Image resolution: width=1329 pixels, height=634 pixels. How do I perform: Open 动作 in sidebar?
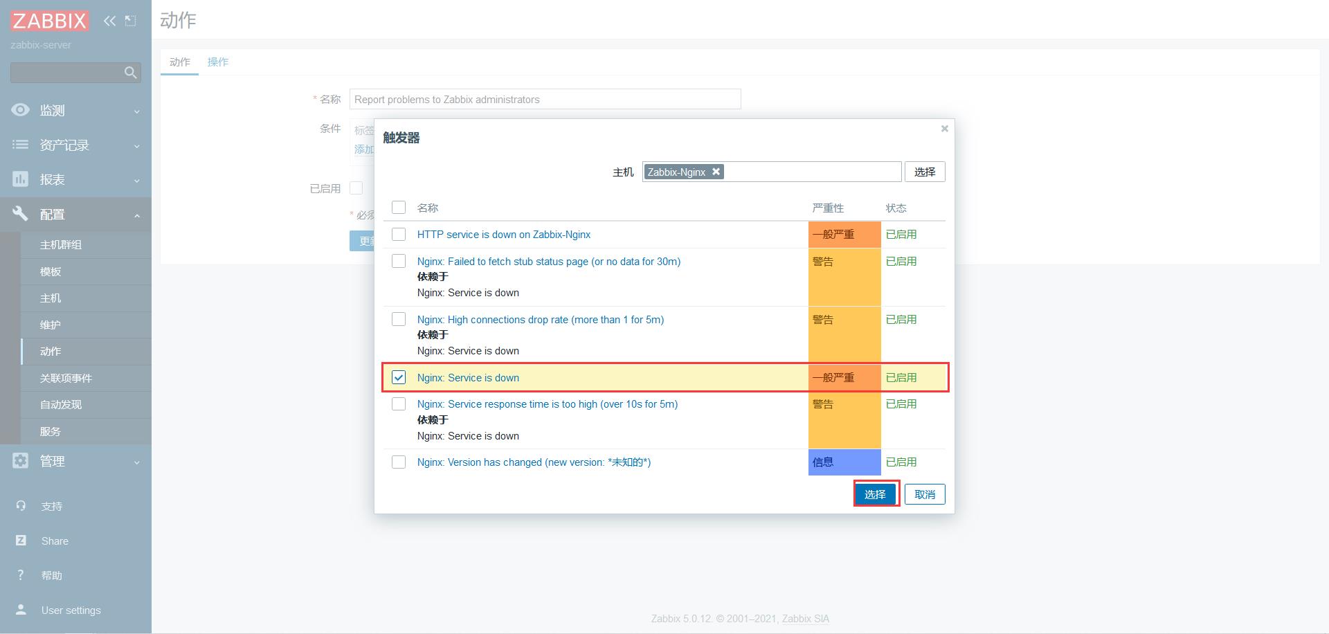86,352
